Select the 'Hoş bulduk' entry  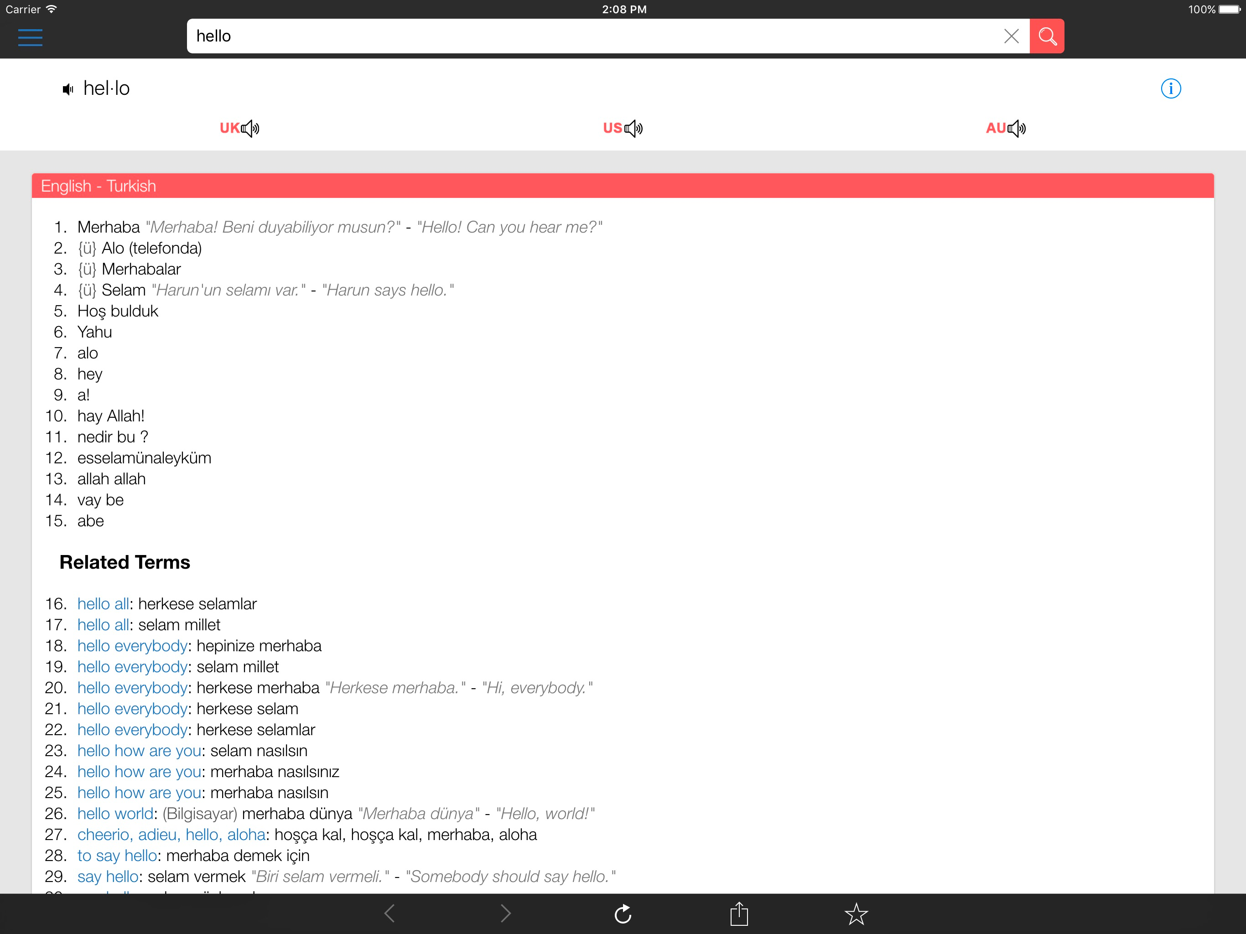[118, 311]
